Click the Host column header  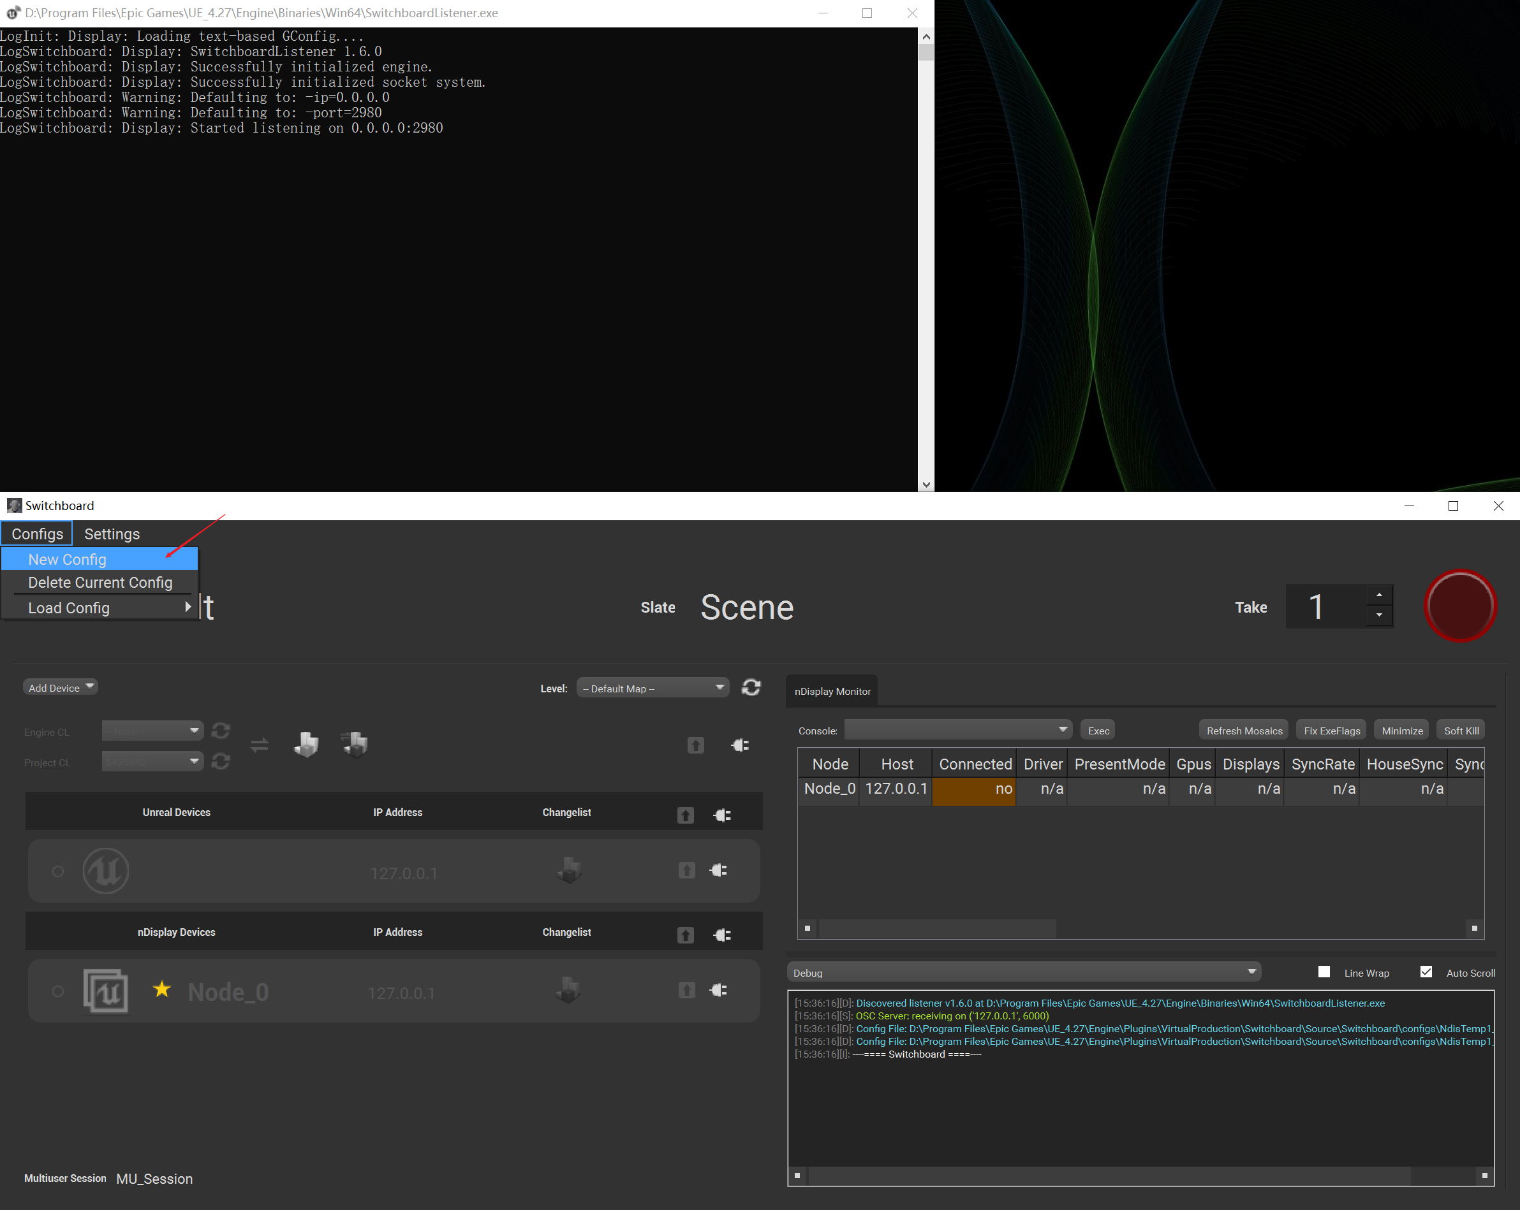tap(896, 763)
